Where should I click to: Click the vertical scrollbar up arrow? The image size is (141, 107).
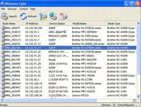pyautogui.click(x=138, y=23)
